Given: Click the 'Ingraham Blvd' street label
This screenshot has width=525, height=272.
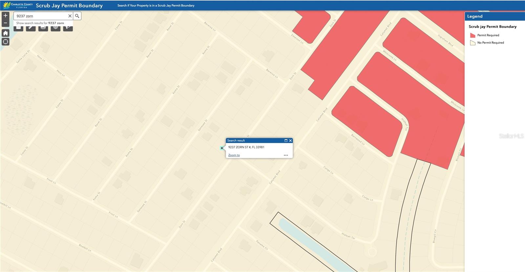Looking at the screenshot, I should pyautogui.click(x=446, y=40).
